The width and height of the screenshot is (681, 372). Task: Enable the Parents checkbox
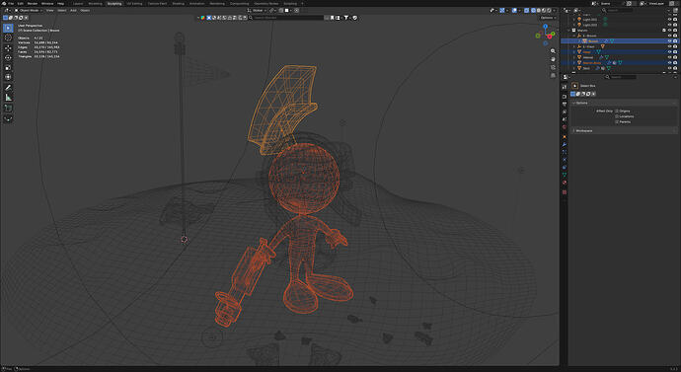click(617, 122)
